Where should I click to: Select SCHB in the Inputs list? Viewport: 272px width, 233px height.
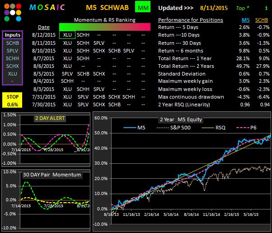pyautogui.click(x=13, y=43)
